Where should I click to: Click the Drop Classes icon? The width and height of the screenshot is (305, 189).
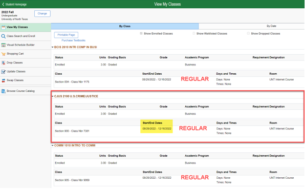3,63
